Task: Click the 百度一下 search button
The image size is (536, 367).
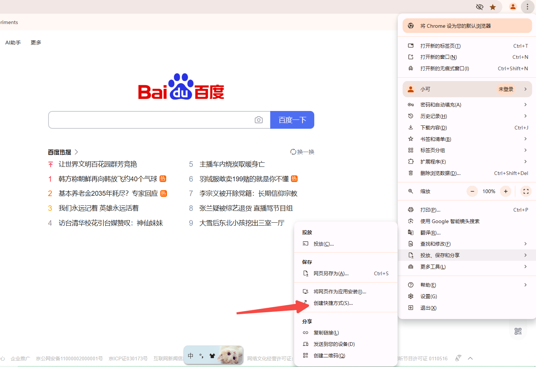Action: pyautogui.click(x=292, y=120)
